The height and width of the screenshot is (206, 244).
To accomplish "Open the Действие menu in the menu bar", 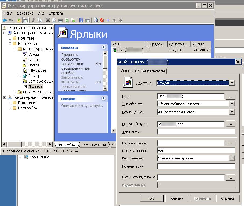I will [x=25, y=13].
